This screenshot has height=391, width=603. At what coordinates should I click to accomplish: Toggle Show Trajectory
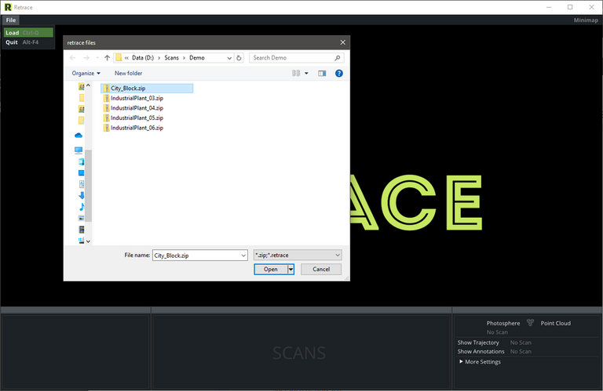coord(478,342)
